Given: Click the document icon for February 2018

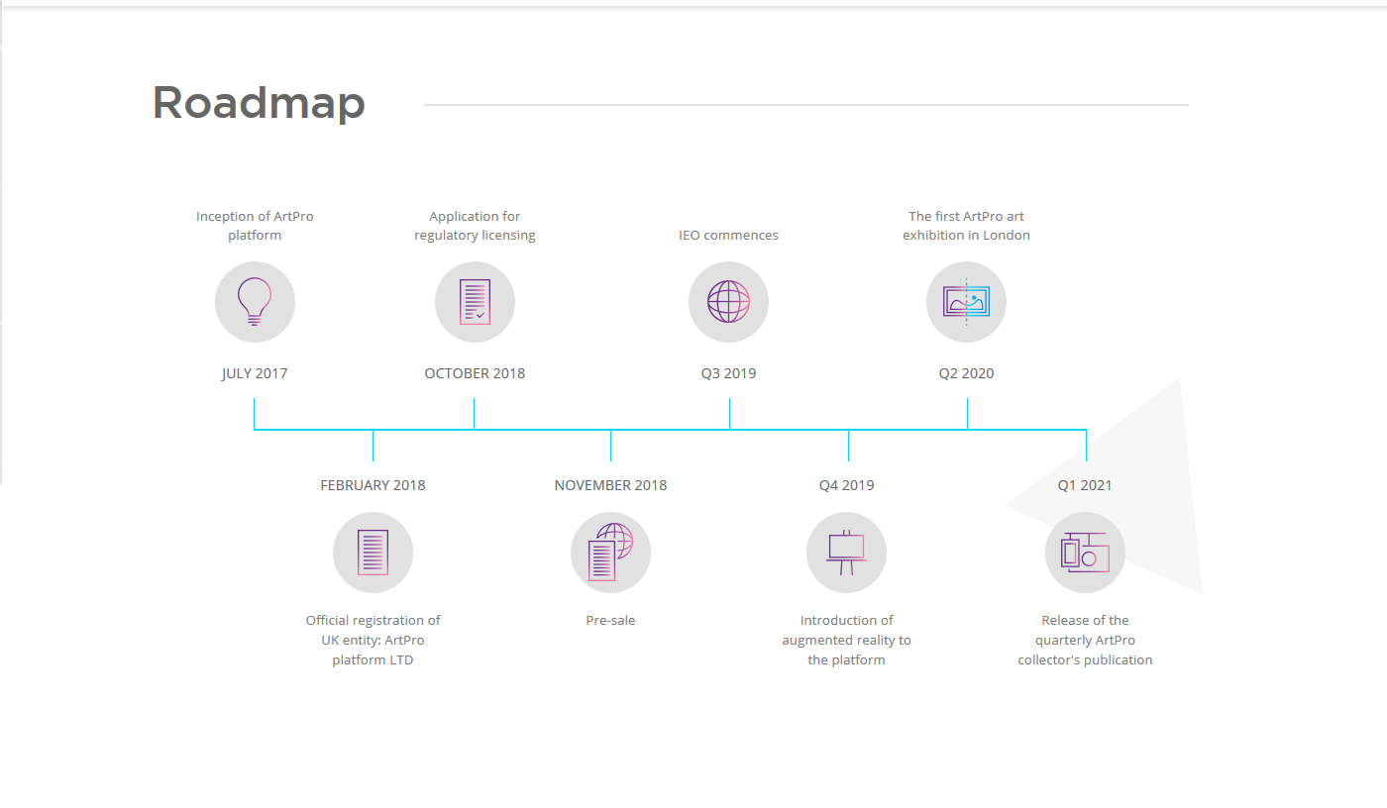Looking at the screenshot, I should (x=373, y=553).
